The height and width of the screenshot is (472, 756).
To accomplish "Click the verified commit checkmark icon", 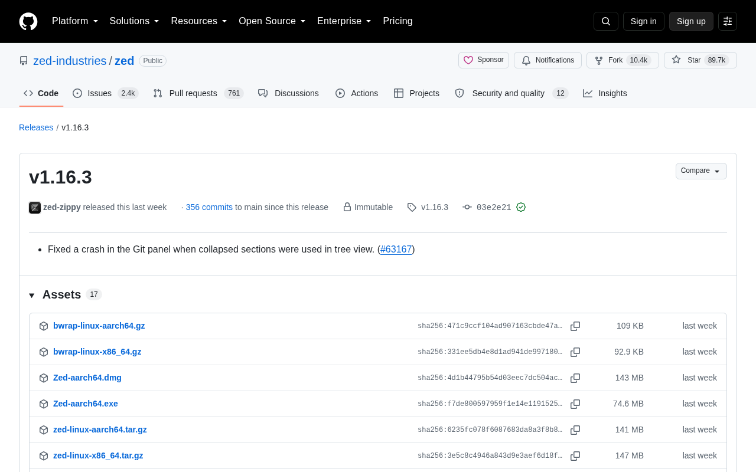I will [x=521, y=207].
